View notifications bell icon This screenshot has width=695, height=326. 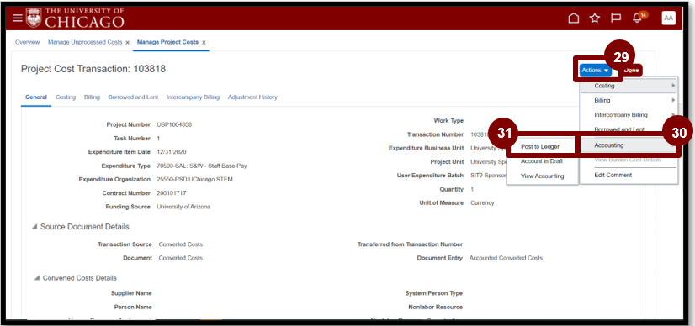[x=638, y=18]
